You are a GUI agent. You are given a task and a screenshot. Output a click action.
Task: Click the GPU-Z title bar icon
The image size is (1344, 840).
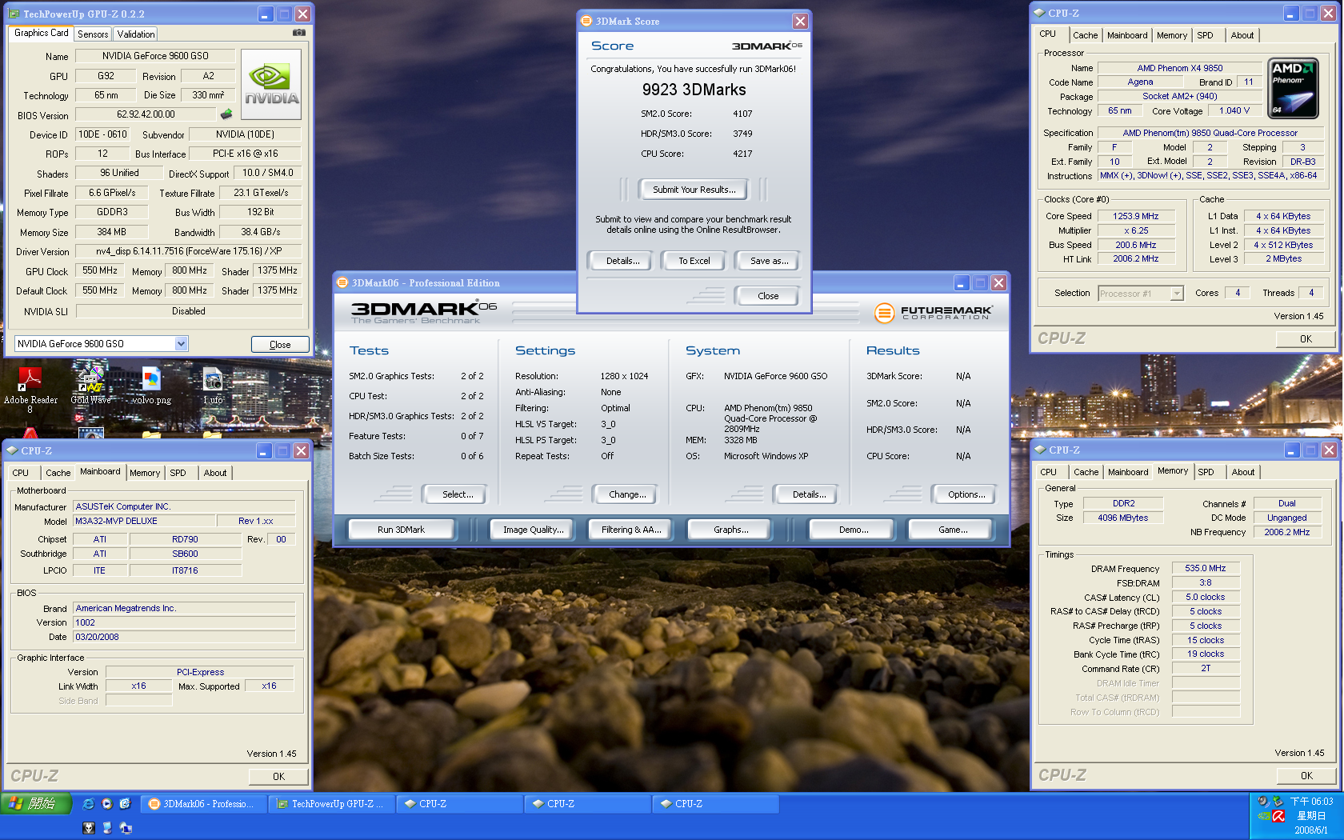(x=14, y=14)
